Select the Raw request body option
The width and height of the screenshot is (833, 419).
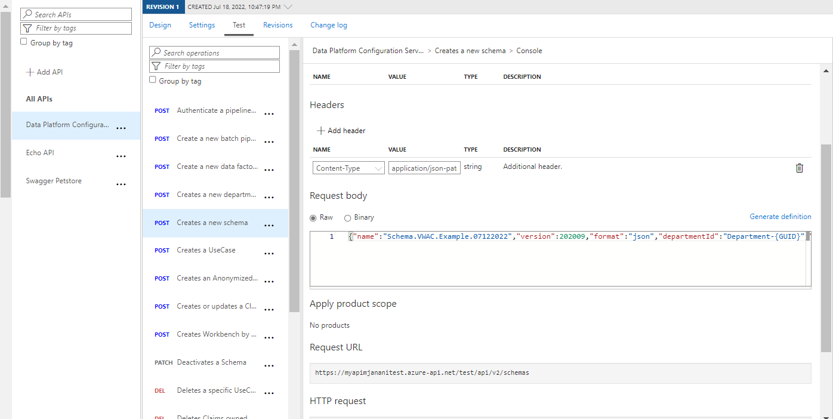[x=313, y=218]
